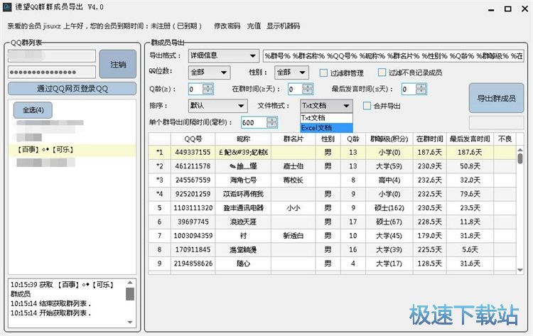The width and height of the screenshot is (533, 336).
Task: Maximize the window
Action: (508, 9)
